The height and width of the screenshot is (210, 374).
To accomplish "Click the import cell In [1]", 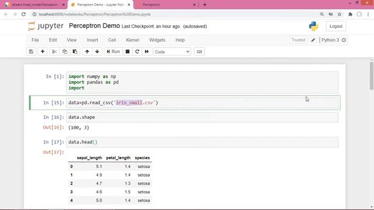I will [x=202, y=82].
